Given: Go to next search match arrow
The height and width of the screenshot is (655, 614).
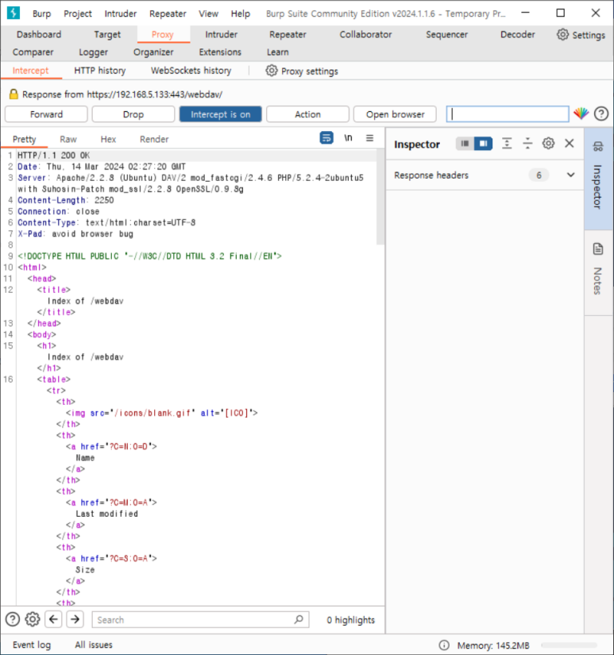Looking at the screenshot, I should pyautogui.click(x=75, y=619).
